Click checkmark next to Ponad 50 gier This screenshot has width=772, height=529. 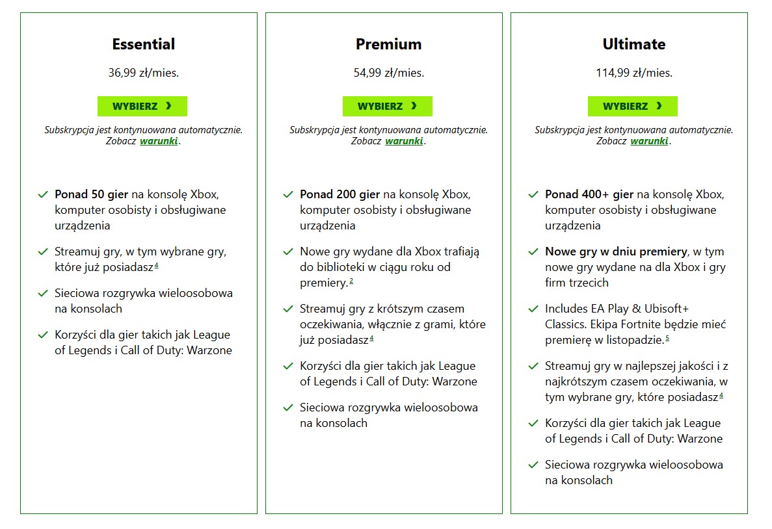point(43,194)
